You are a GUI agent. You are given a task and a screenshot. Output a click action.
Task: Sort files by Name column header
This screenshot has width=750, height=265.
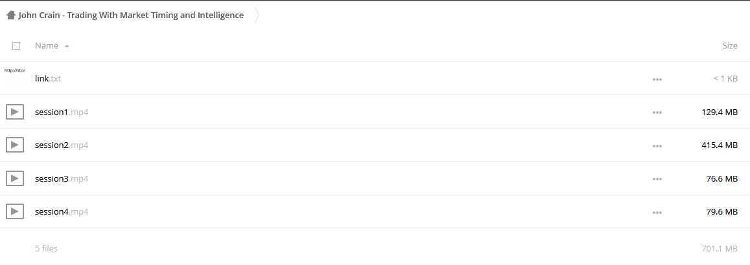click(47, 46)
